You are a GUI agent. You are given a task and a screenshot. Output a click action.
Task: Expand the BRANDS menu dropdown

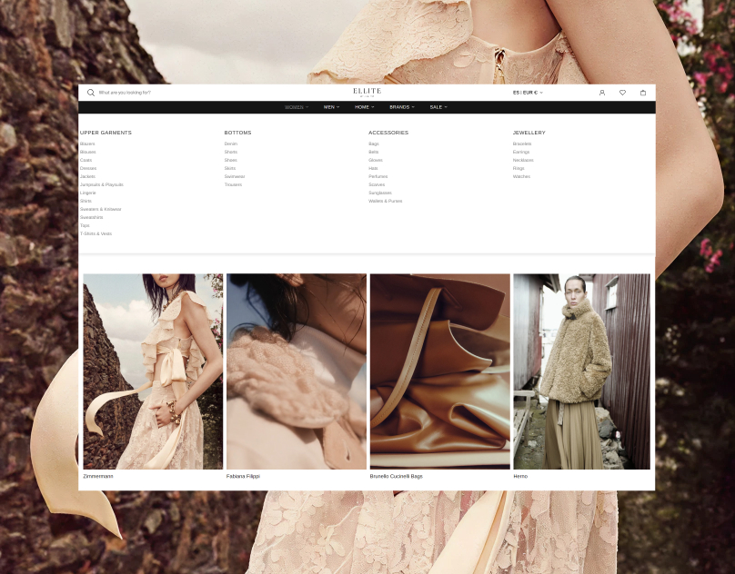(401, 107)
